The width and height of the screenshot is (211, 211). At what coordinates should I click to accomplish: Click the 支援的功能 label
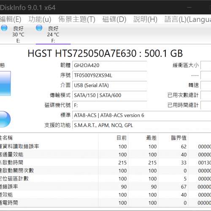[57, 125]
